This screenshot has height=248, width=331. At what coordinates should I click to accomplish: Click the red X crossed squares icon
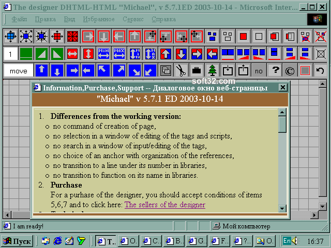click(x=321, y=37)
